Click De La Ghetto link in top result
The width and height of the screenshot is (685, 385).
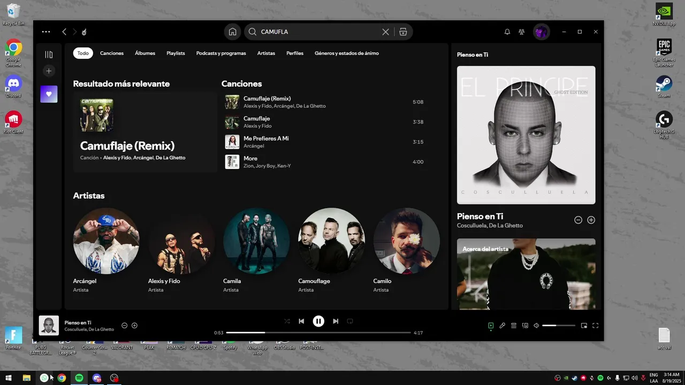point(171,158)
